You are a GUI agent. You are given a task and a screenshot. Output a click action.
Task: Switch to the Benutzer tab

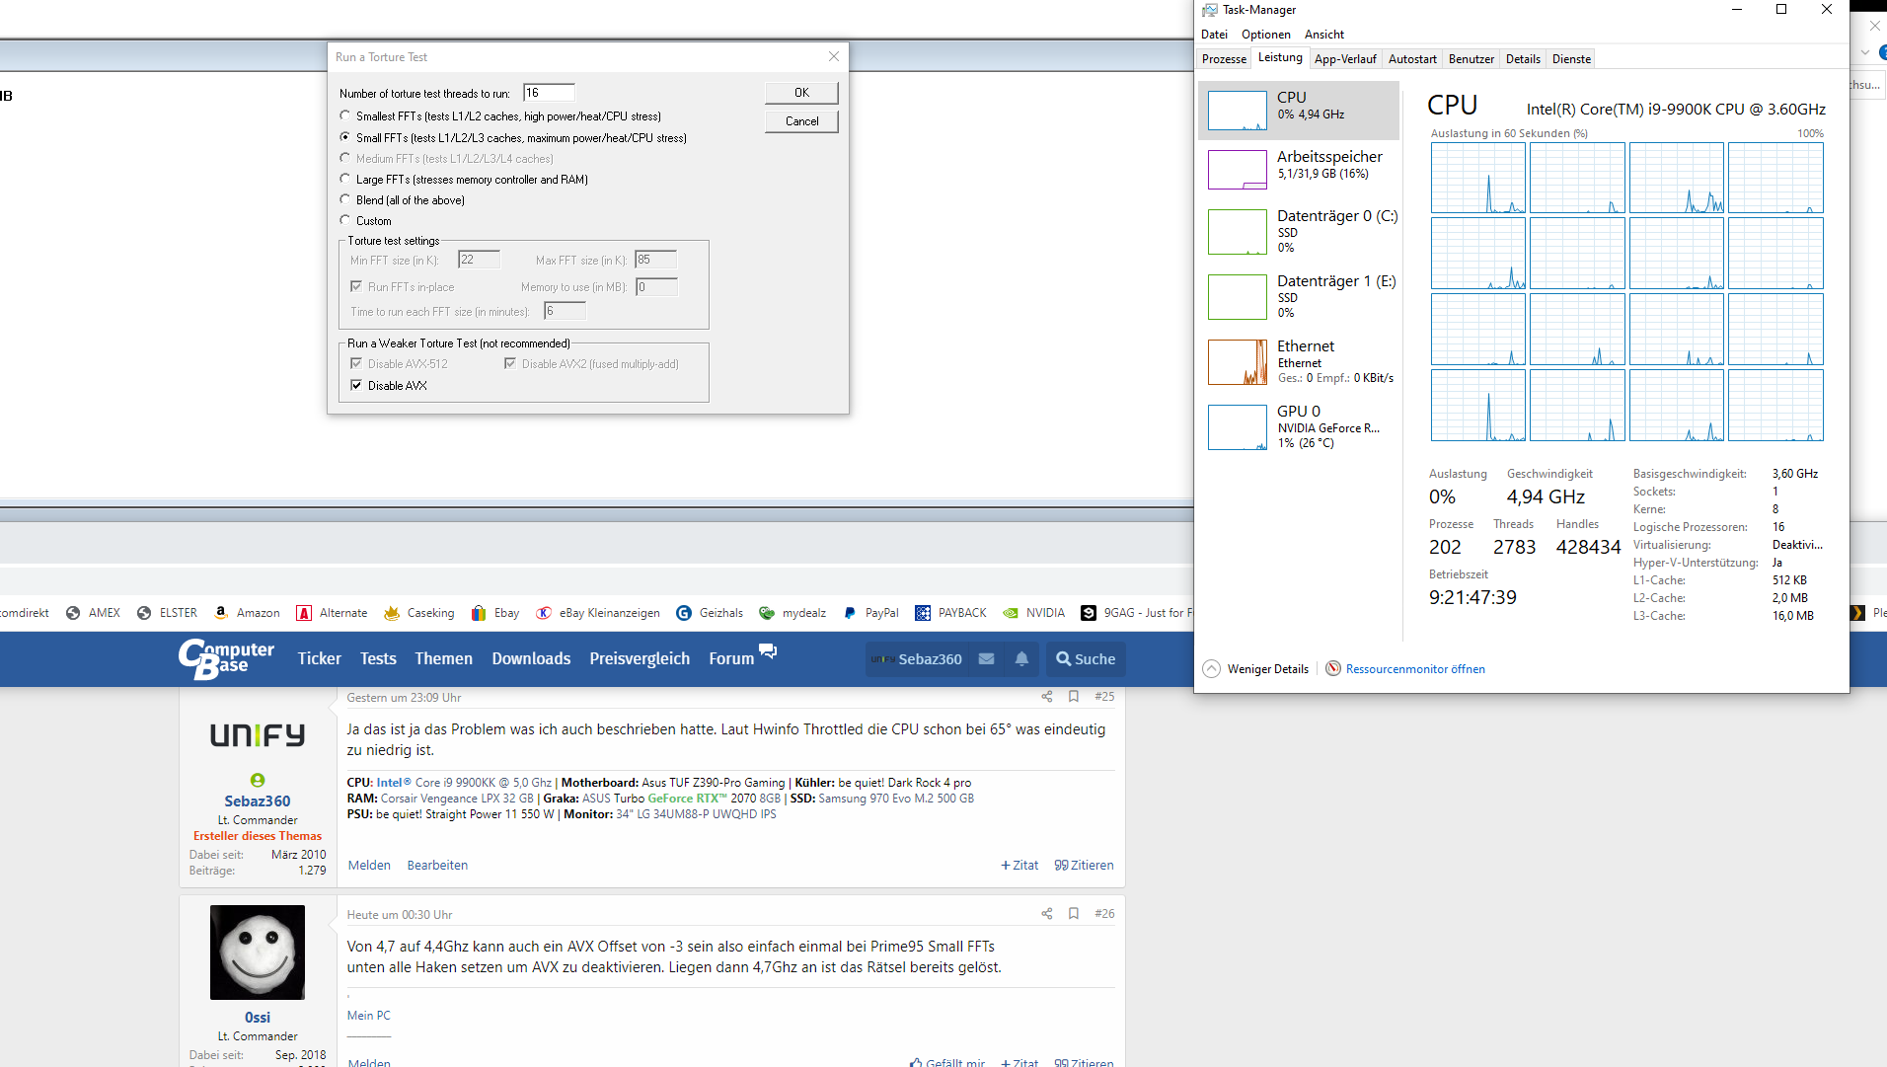click(x=1472, y=59)
